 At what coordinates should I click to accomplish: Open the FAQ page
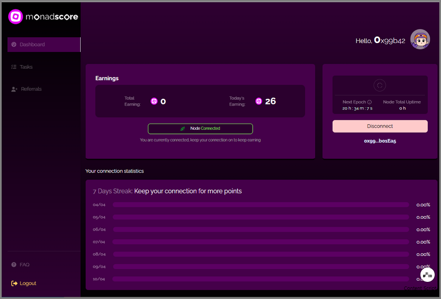(20, 265)
